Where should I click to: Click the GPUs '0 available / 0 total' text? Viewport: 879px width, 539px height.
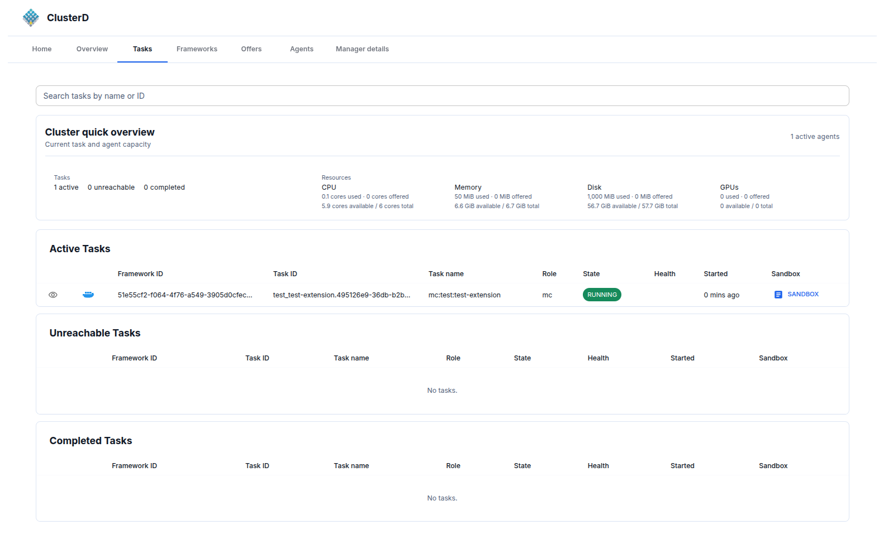click(x=746, y=206)
